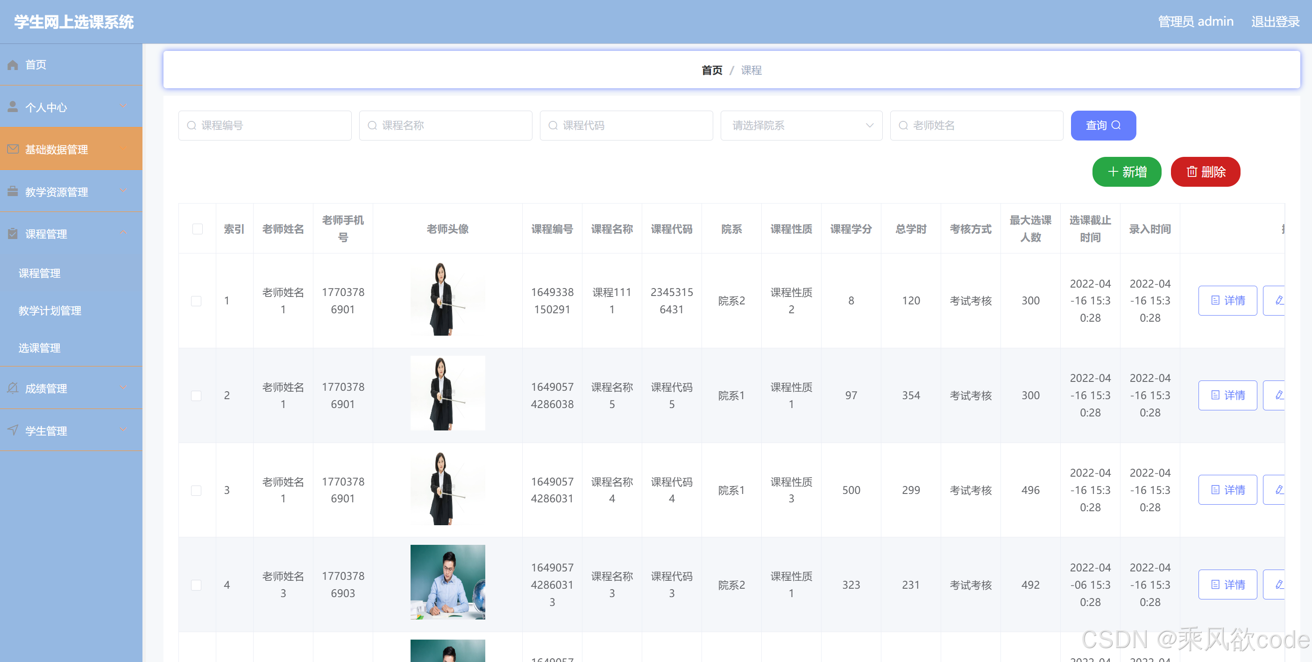Select the checkbox for row index 4
Screen dimensions: 1312x662
coord(196,585)
